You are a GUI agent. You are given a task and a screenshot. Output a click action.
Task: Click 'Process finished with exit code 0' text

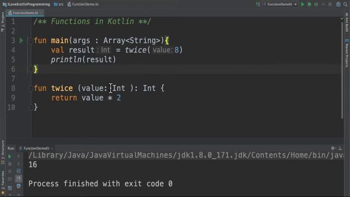click(100, 184)
